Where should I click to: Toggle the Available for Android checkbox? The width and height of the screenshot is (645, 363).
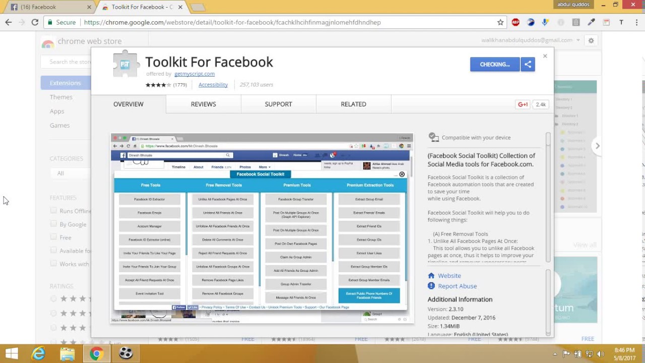pos(53,250)
